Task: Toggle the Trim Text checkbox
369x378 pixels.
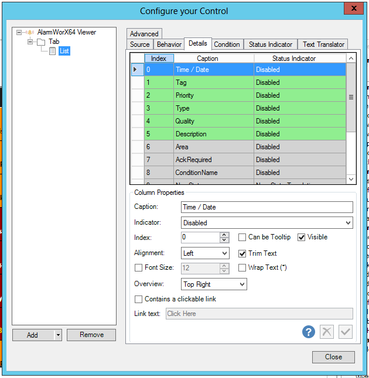Action: (242, 253)
